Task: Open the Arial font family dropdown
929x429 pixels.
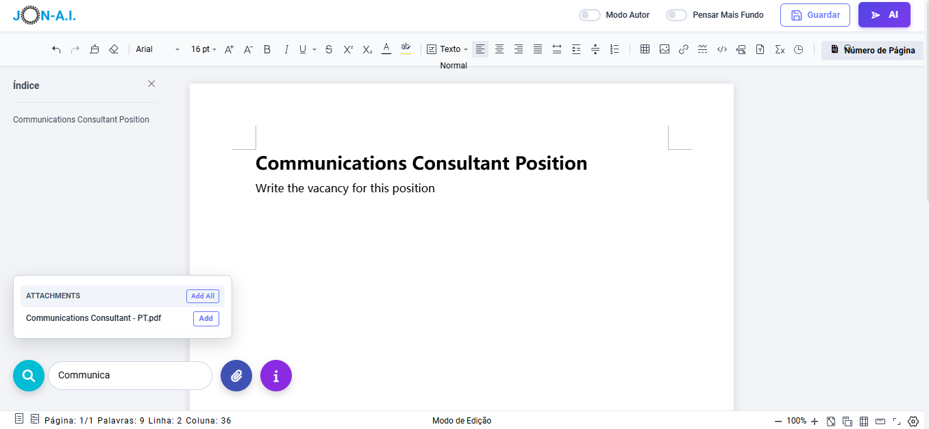Action: (x=158, y=49)
